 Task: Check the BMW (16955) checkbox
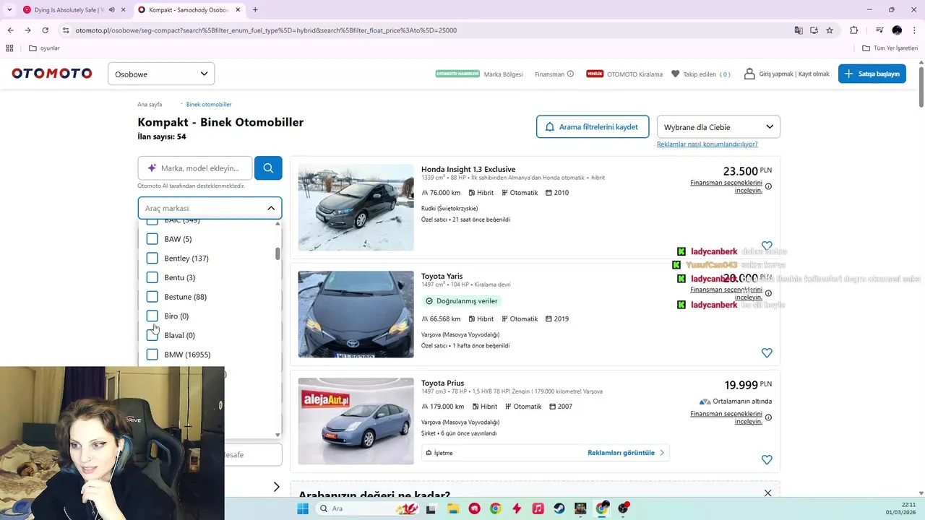[152, 355]
